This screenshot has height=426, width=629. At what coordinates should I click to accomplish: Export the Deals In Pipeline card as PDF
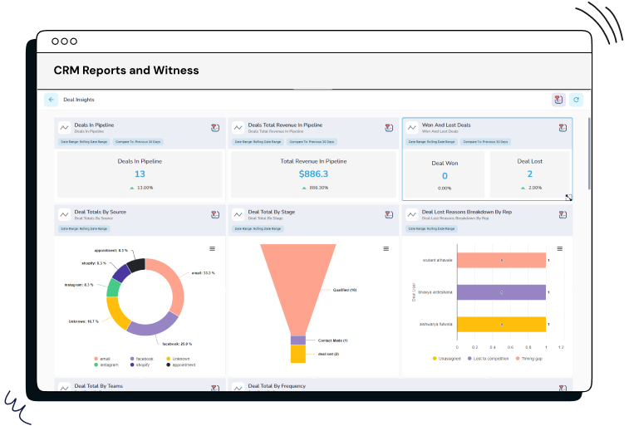pos(215,128)
